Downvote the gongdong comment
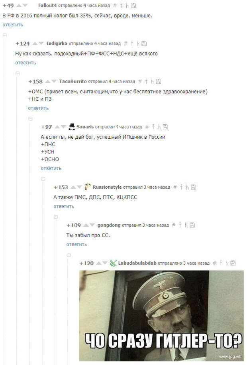Screen dimensions: 247x365 (92, 225)
